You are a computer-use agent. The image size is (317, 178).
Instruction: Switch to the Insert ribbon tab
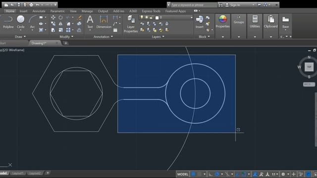coord(23,11)
